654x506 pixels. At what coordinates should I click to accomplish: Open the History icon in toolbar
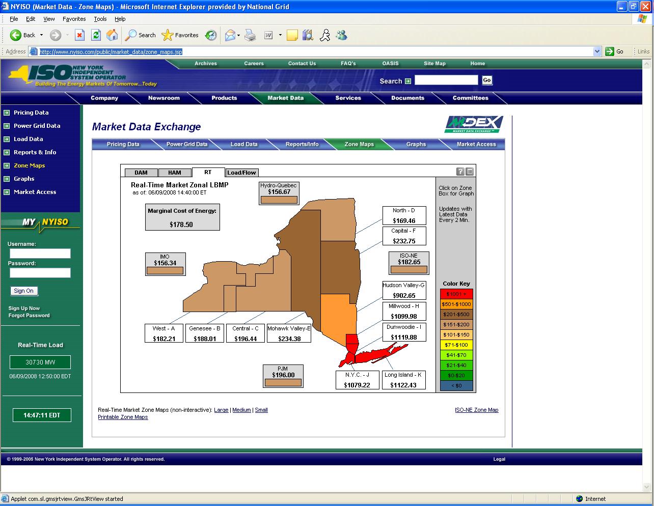[210, 35]
